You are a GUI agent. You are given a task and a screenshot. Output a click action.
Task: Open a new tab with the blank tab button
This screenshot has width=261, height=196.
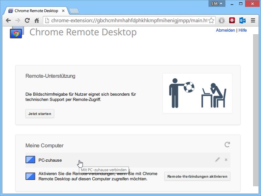(x=74, y=11)
